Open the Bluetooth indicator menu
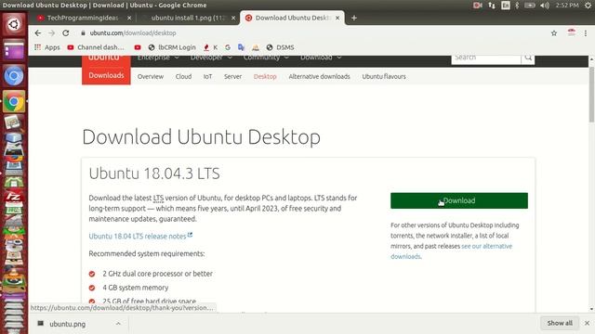Screen dimensions: 595x334 click(517, 6)
